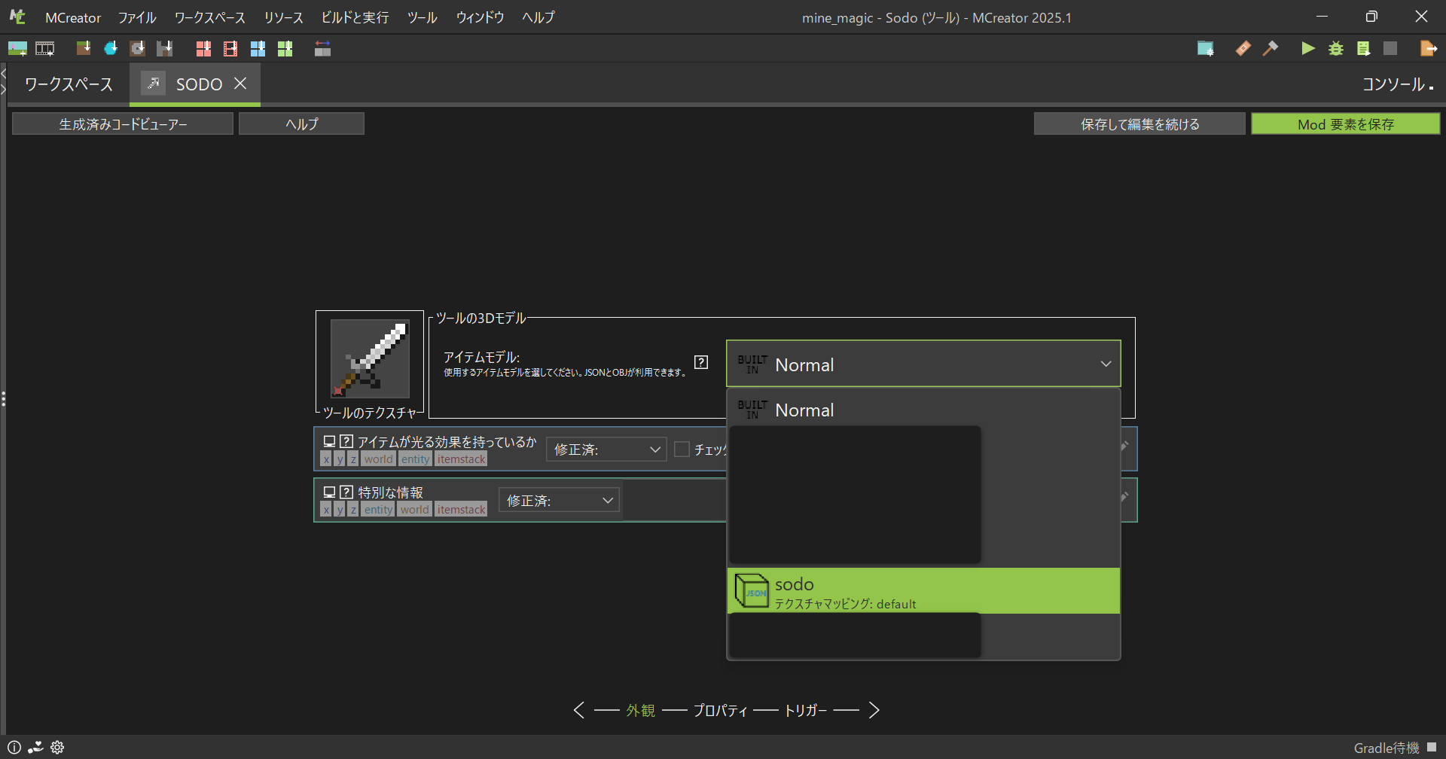
Task: Launch the debug client bug icon
Action: pos(1336,48)
